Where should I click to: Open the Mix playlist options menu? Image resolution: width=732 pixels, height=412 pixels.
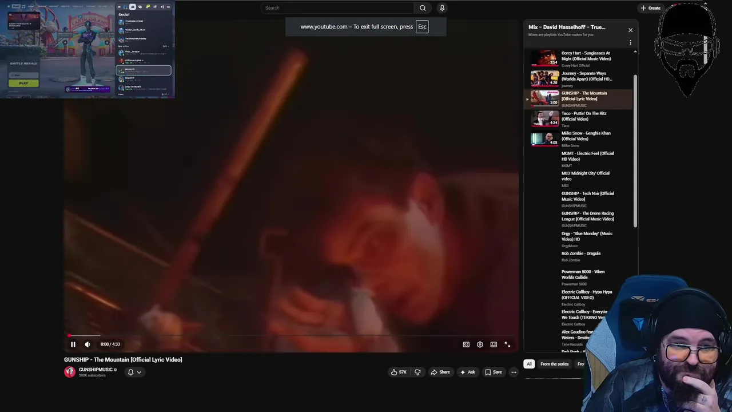[x=630, y=42]
